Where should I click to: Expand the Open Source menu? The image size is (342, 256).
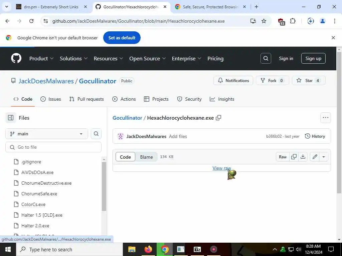point(147,59)
